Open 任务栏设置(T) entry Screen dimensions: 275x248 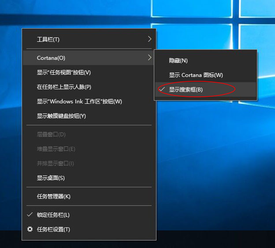pyautogui.click(x=89, y=229)
